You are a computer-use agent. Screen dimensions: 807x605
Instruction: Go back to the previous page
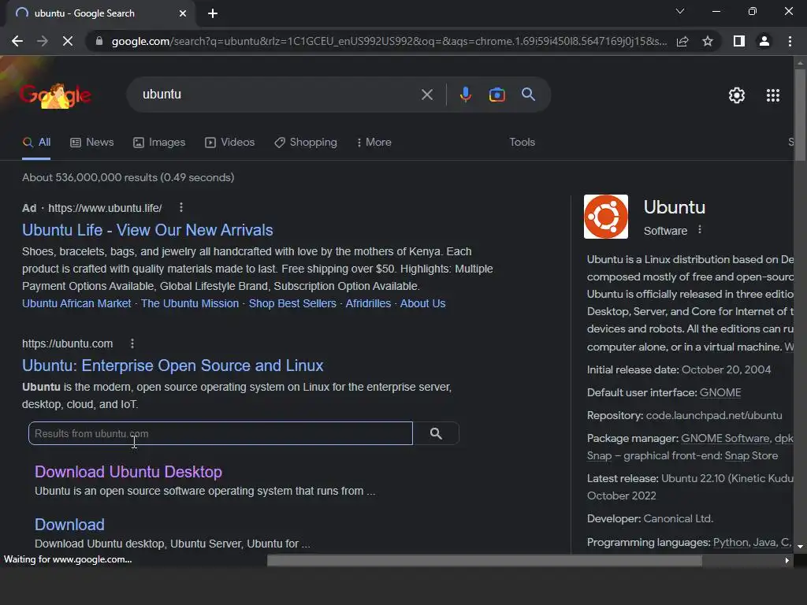pyautogui.click(x=17, y=41)
